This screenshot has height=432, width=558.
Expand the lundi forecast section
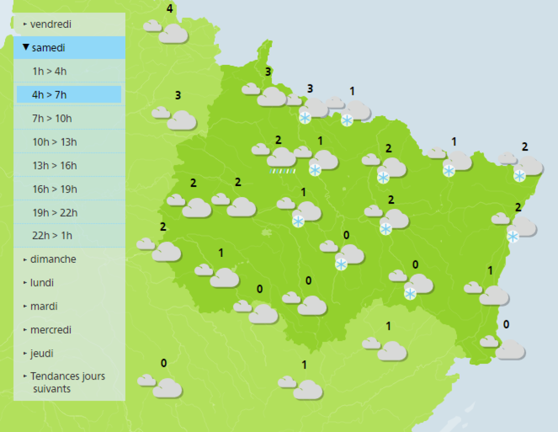[x=42, y=283]
